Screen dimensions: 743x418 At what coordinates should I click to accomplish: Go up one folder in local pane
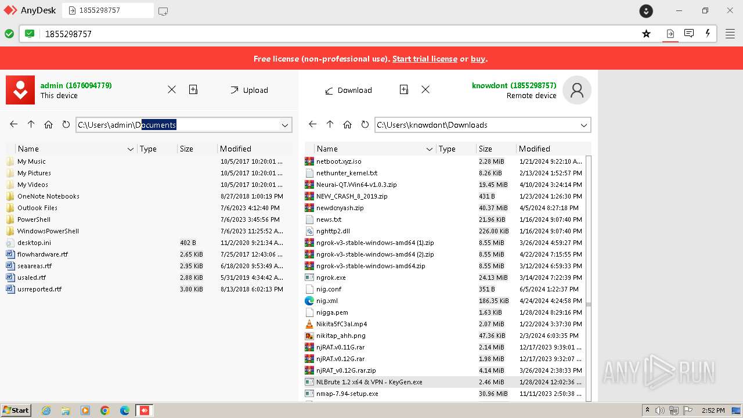click(x=31, y=124)
